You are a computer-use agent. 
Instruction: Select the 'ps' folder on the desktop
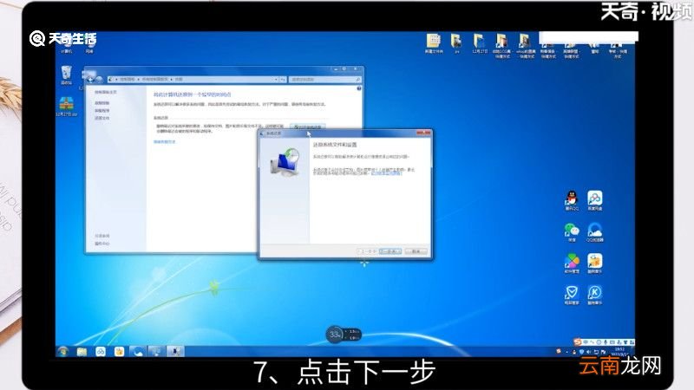pos(456,44)
